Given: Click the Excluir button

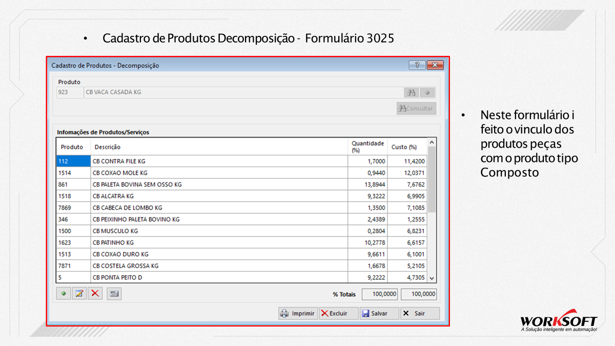Looking at the screenshot, I should click(339, 313).
